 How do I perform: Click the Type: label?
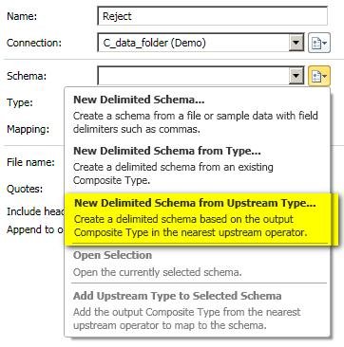20,102
